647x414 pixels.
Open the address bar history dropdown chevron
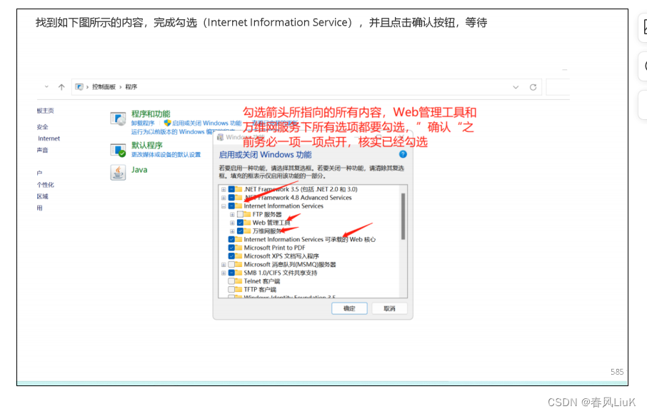coord(516,87)
